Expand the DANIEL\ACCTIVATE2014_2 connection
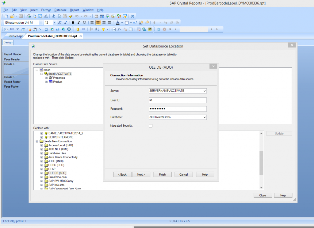Viewport: 314px width, 228px height. [42, 133]
